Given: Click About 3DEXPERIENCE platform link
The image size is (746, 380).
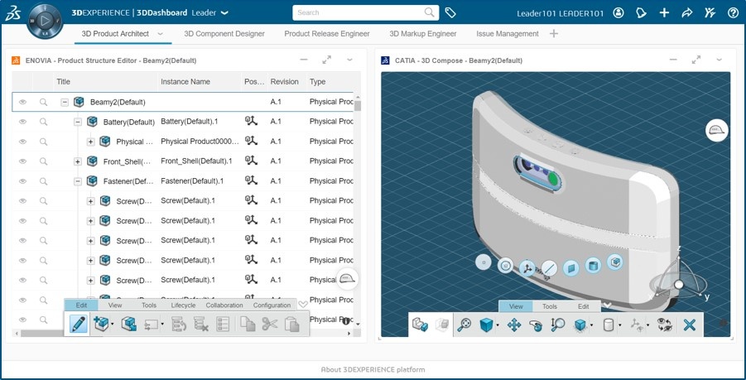Looking at the screenshot, I should click(x=373, y=369).
